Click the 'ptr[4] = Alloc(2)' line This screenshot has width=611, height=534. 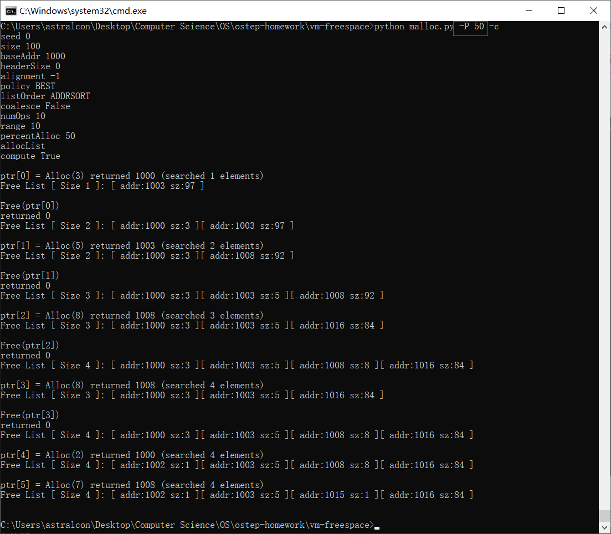tap(132, 455)
